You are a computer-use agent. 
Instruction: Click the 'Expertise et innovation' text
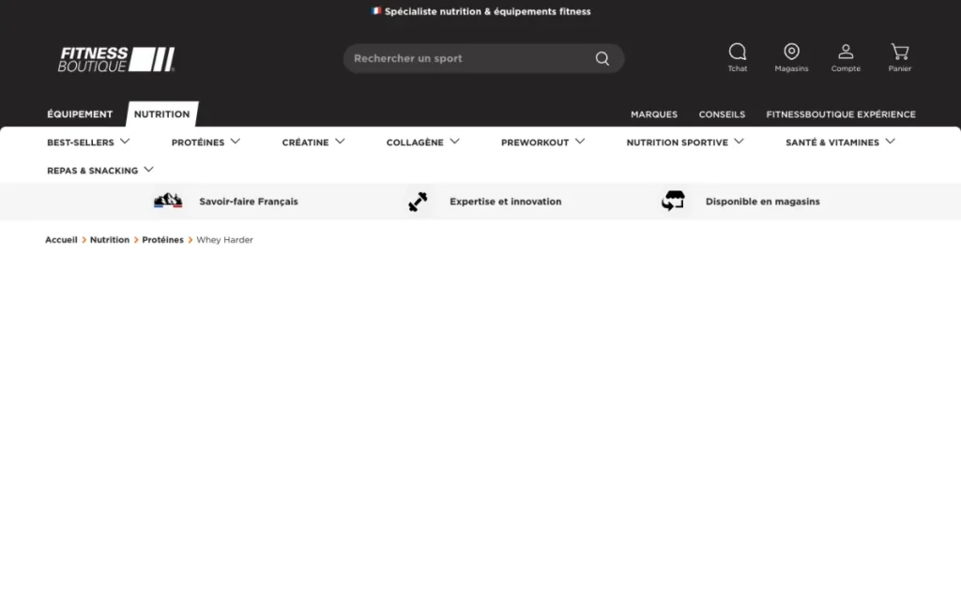(506, 202)
